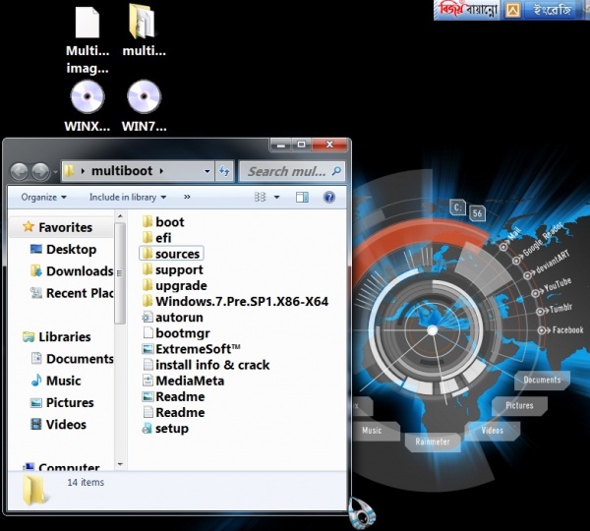The width and height of the screenshot is (590, 531).
Task: Select the autorun file icon
Action: [x=147, y=318]
